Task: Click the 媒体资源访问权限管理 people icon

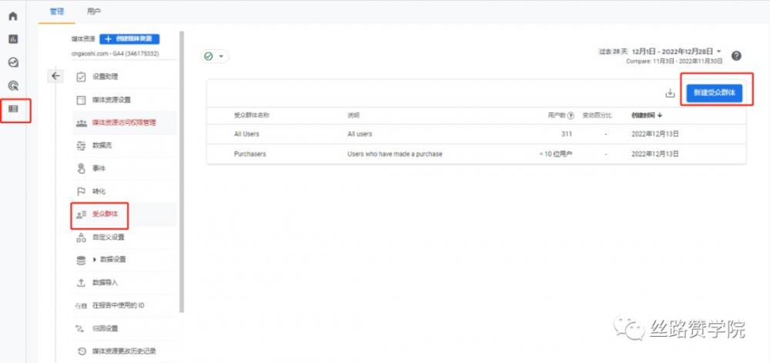Action: [x=82, y=122]
